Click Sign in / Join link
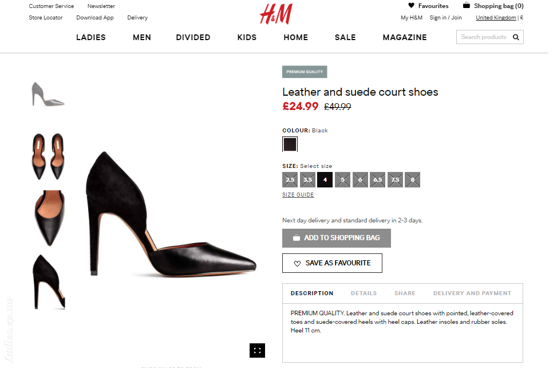This screenshot has width=553, height=368. pyautogui.click(x=445, y=18)
